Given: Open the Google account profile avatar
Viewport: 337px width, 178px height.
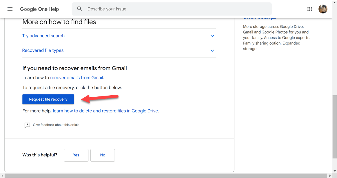Looking at the screenshot, I should [323, 9].
